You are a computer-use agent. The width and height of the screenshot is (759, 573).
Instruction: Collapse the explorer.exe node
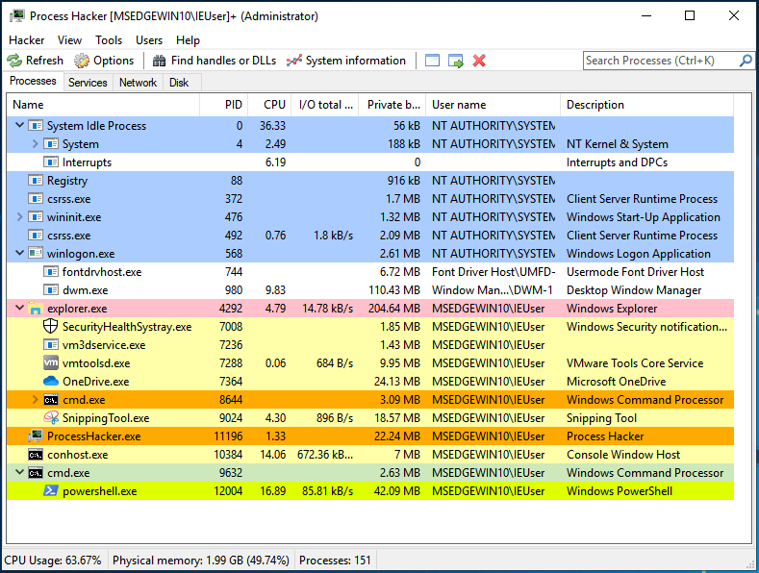(x=20, y=308)
